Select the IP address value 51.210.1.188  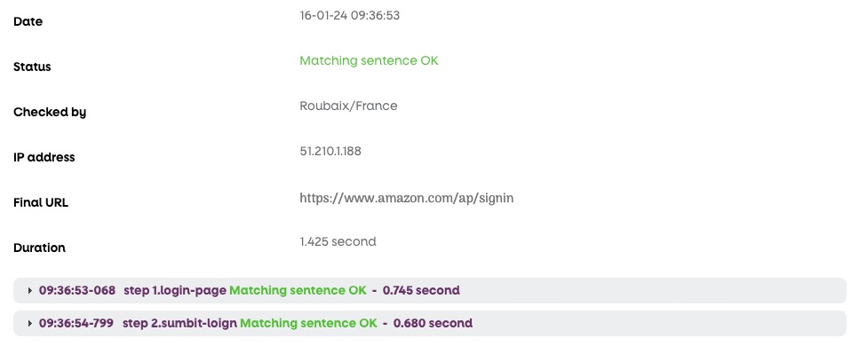[x=330, y=151]
